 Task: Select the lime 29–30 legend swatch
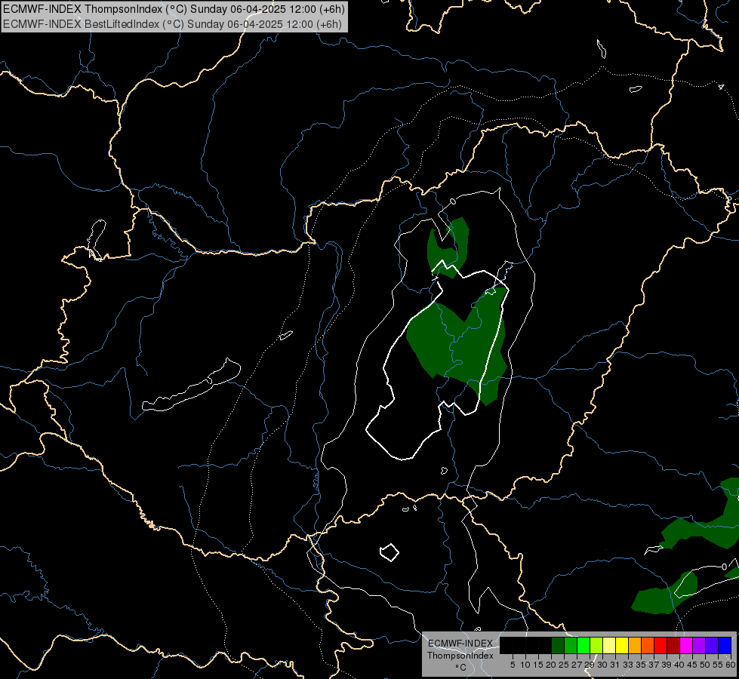tap(596, 645)
